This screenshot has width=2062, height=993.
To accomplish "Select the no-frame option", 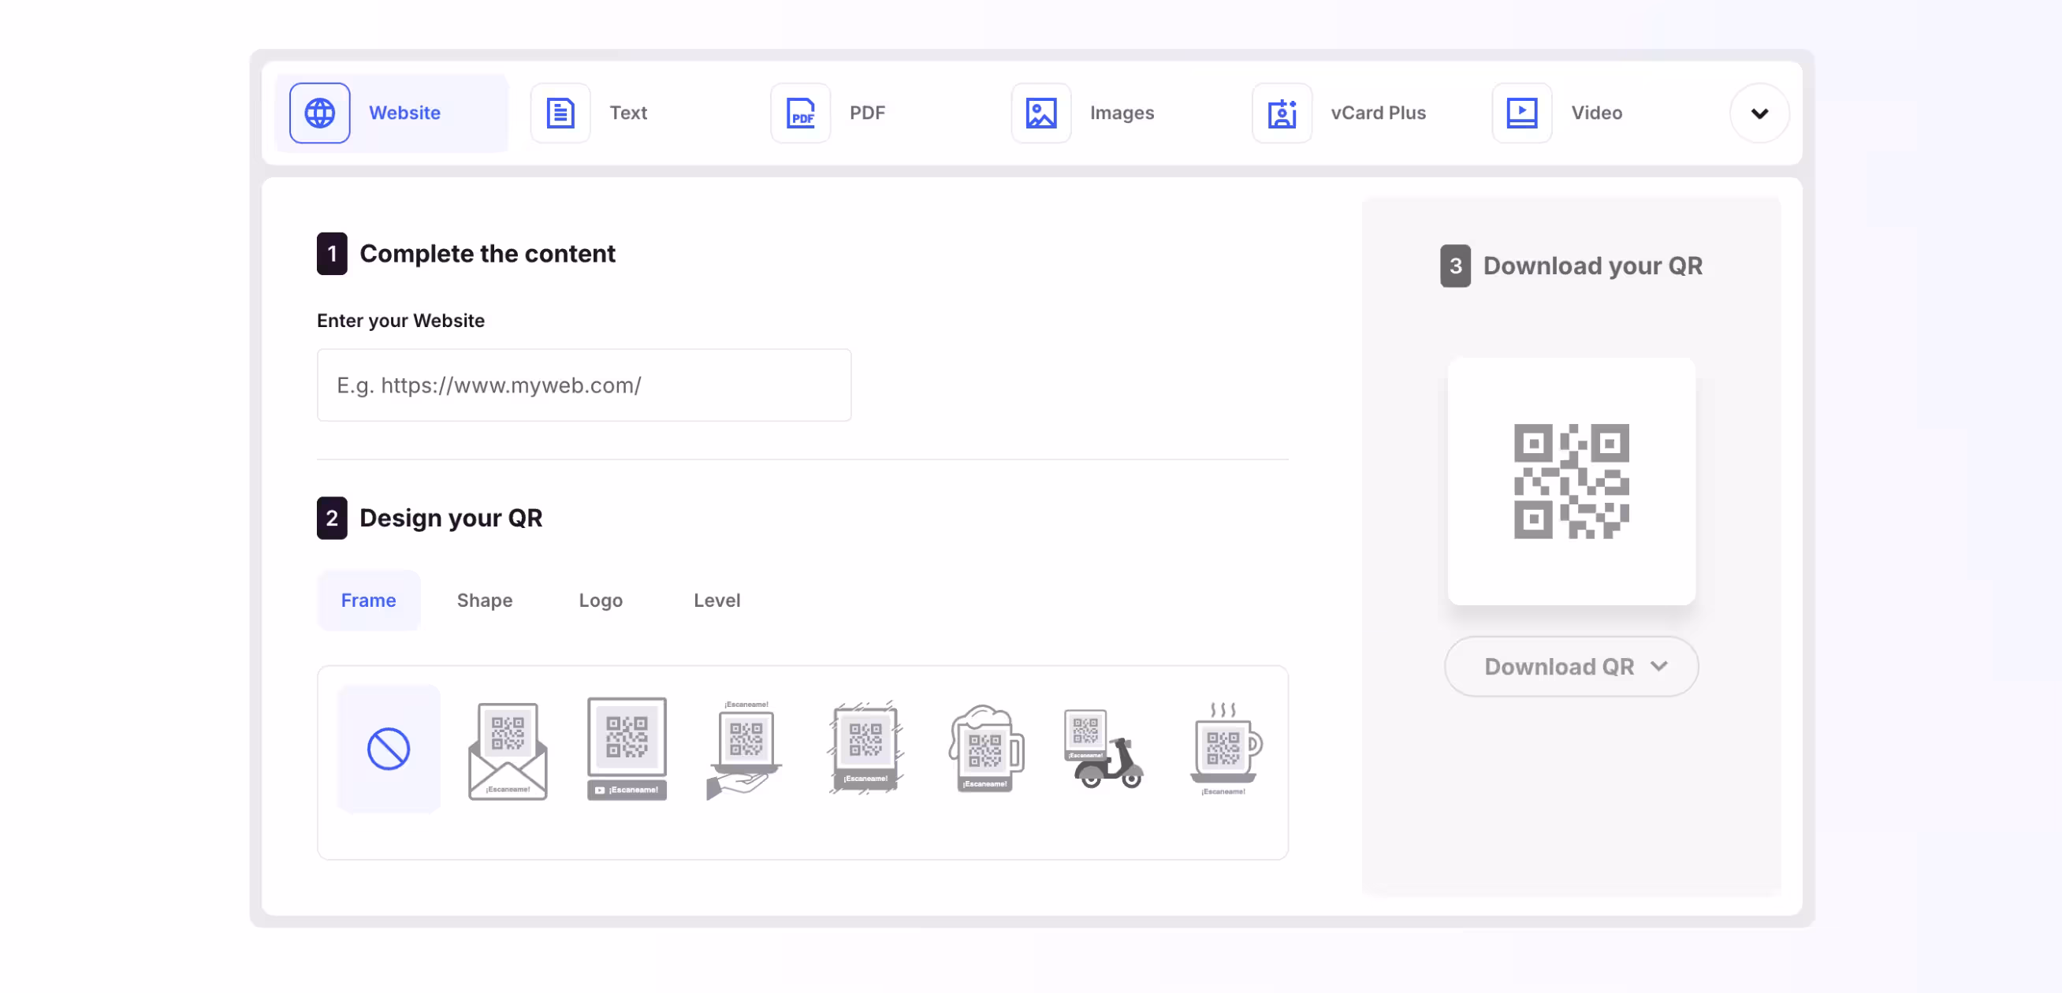I will 389,749.
